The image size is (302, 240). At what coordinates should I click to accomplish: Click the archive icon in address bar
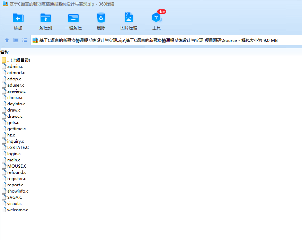pos(35,40)
